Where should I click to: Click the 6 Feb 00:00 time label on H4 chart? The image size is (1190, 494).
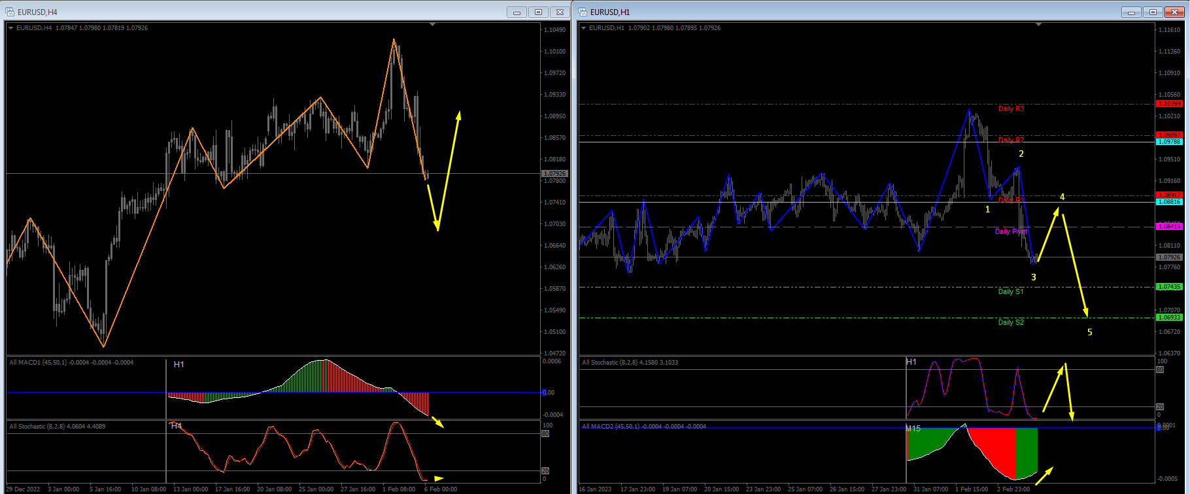[x=441, y=489]
